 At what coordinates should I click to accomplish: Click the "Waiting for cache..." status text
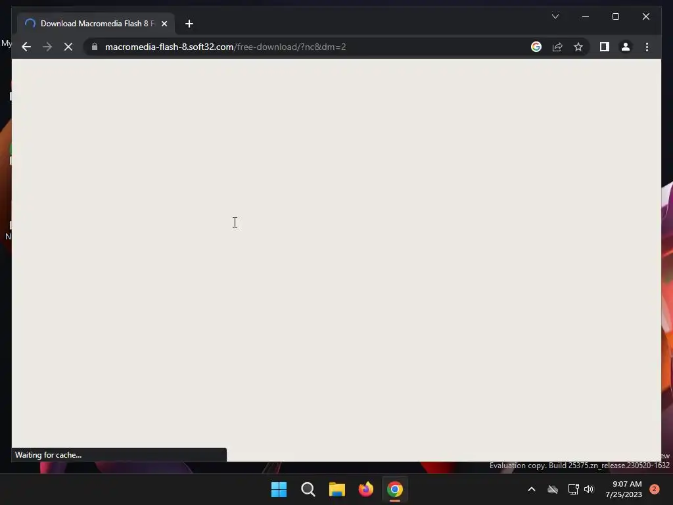(x=48, y=455)
